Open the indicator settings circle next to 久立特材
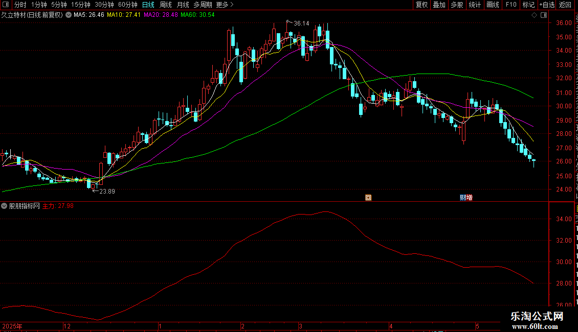Image resolution: width=578 pixels, height=332 pixels. coord(69,15)
